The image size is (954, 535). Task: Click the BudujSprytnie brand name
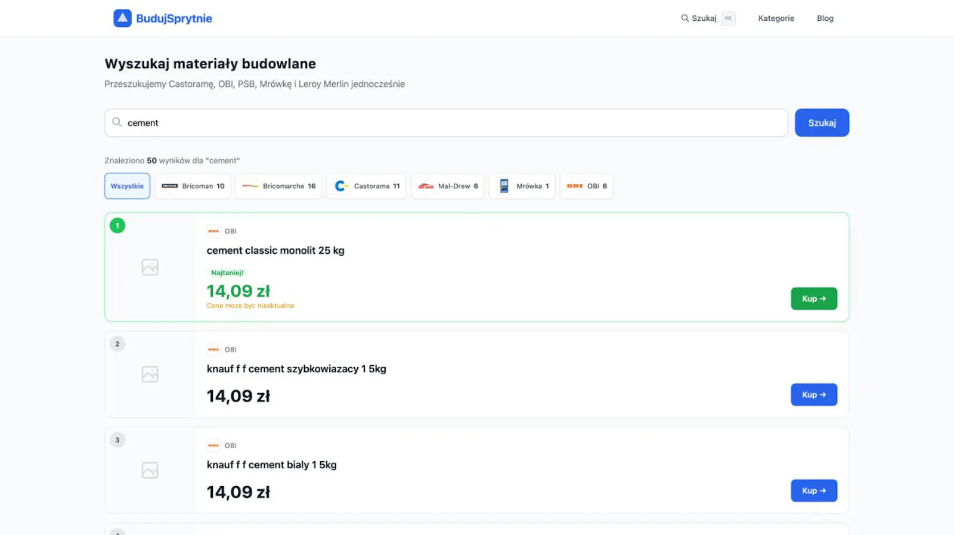click(174, 18)
